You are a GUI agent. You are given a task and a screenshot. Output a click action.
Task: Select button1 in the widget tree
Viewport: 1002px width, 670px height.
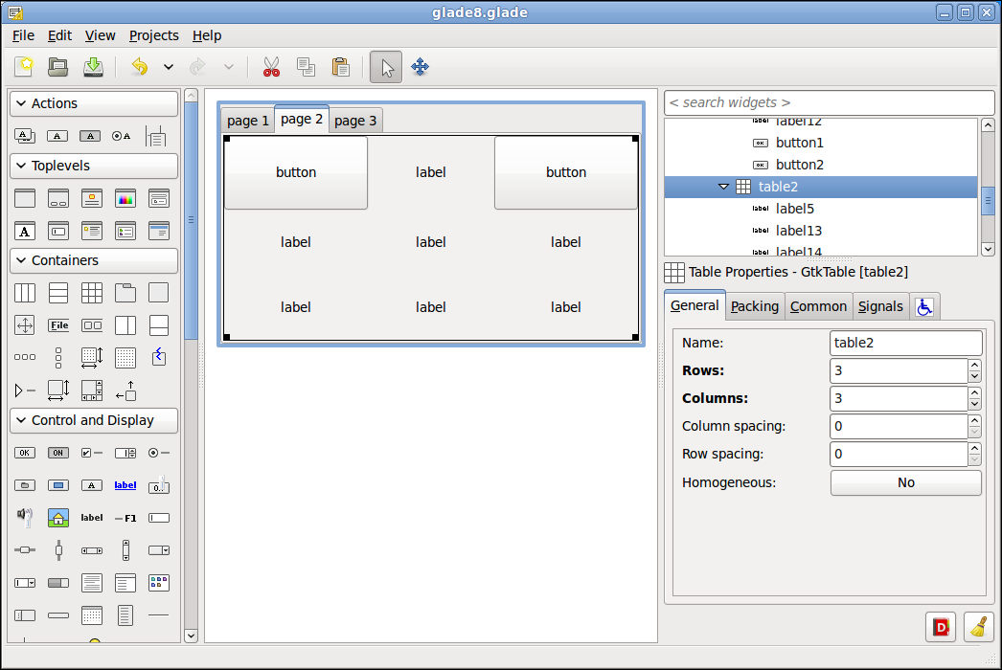800,143
